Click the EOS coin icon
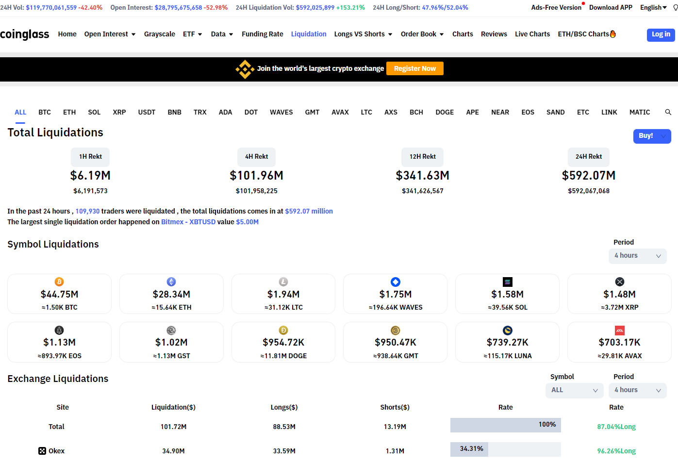678x464 pixels. click(59, 331)
